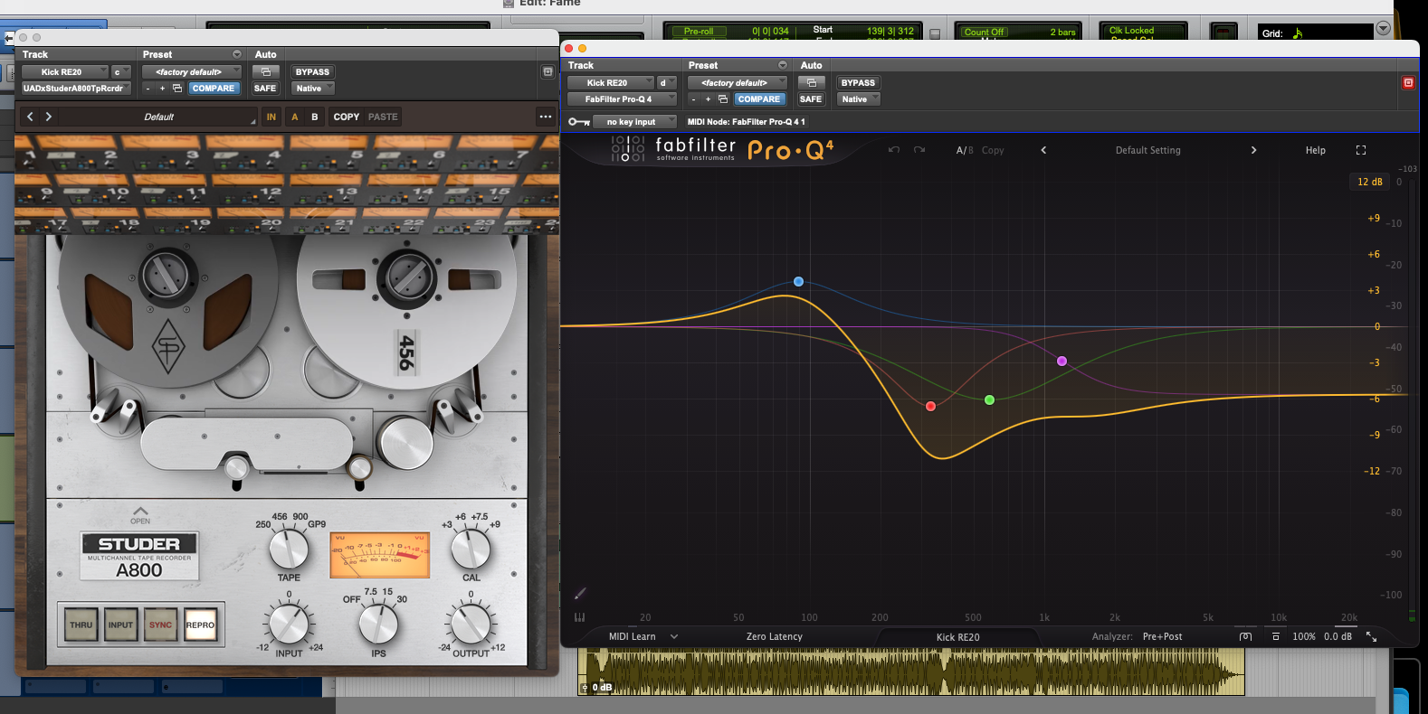The width and height of the screenshot is (1428, 714).
Task: Expand MIDI Learn dropdown arrow
Action: (674, 636)
